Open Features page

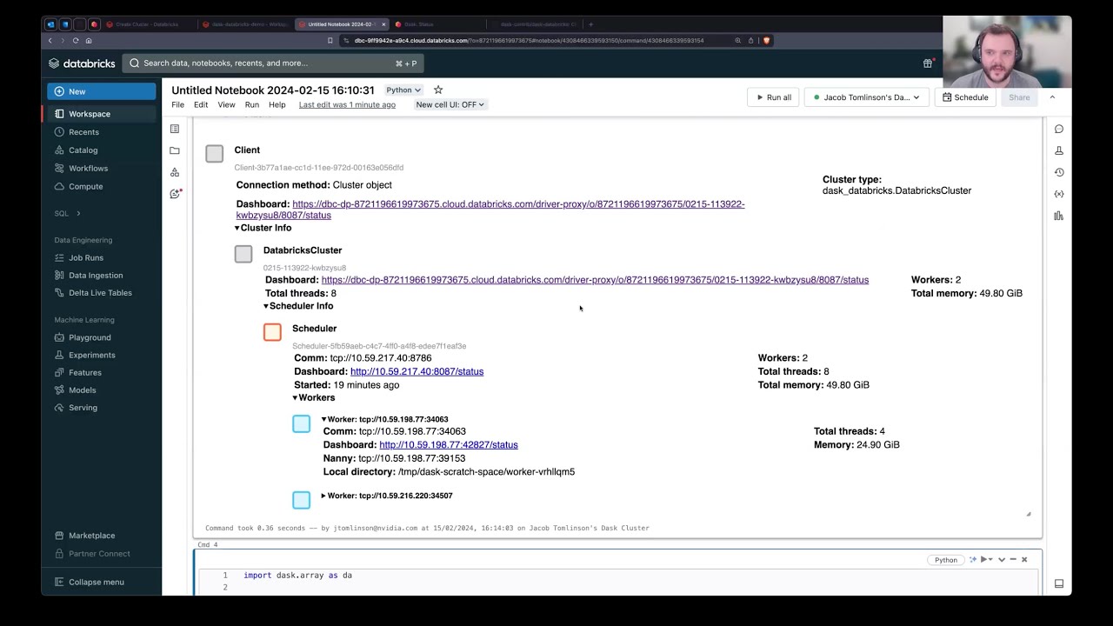pyautogui.click(x=84, y=372)
